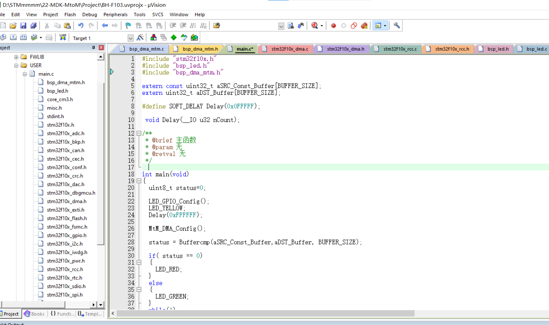Open the Books panel tab
549x325 pixels.
[34, 314]
